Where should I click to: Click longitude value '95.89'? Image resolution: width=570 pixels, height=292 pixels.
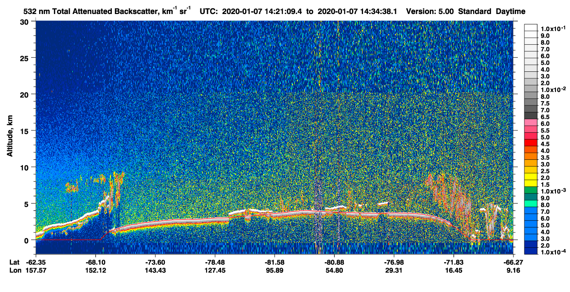coord(274,271)
